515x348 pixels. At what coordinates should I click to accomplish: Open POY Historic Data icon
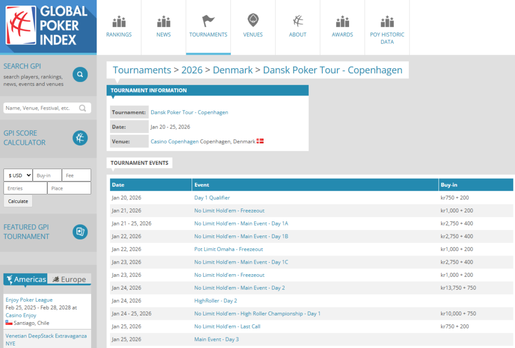coord(387,22)
